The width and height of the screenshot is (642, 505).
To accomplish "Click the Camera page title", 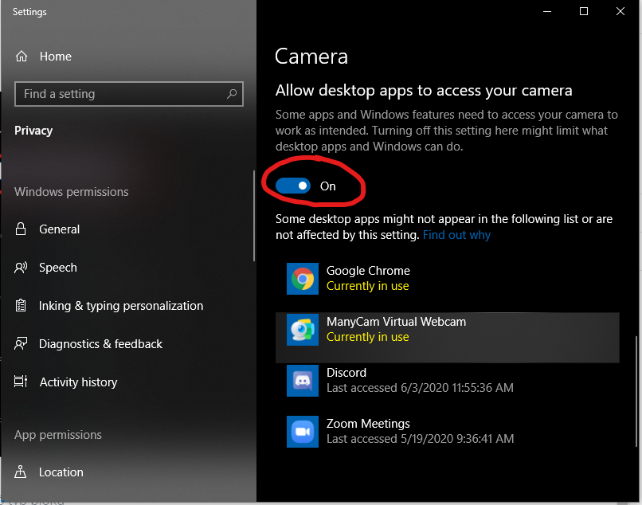I will pos(311,56).
